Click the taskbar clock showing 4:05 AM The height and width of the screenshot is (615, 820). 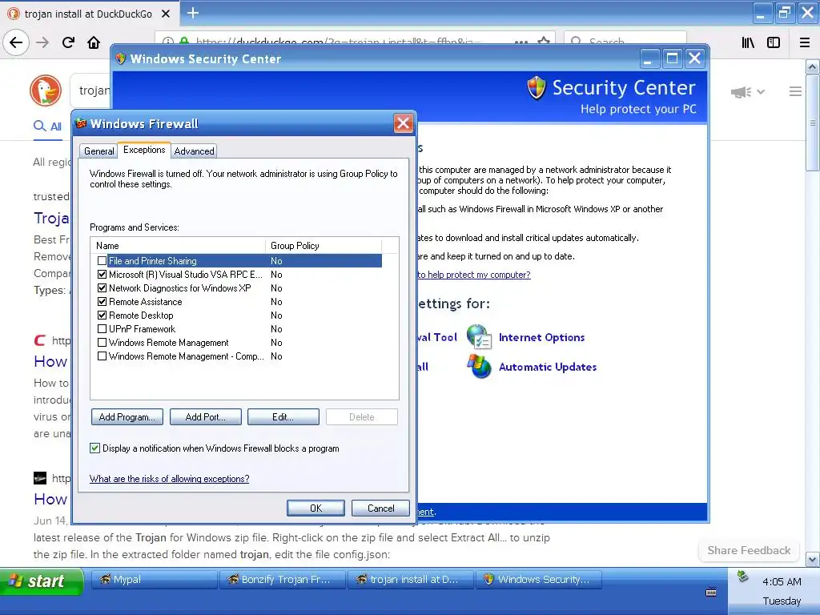(782, 581)
